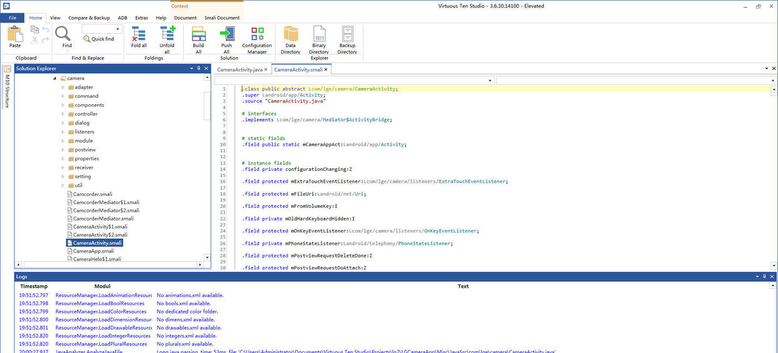This screenshot has width=778, height=353.
Task: Open Find with the magnifier icon
Action: (63, 33)
